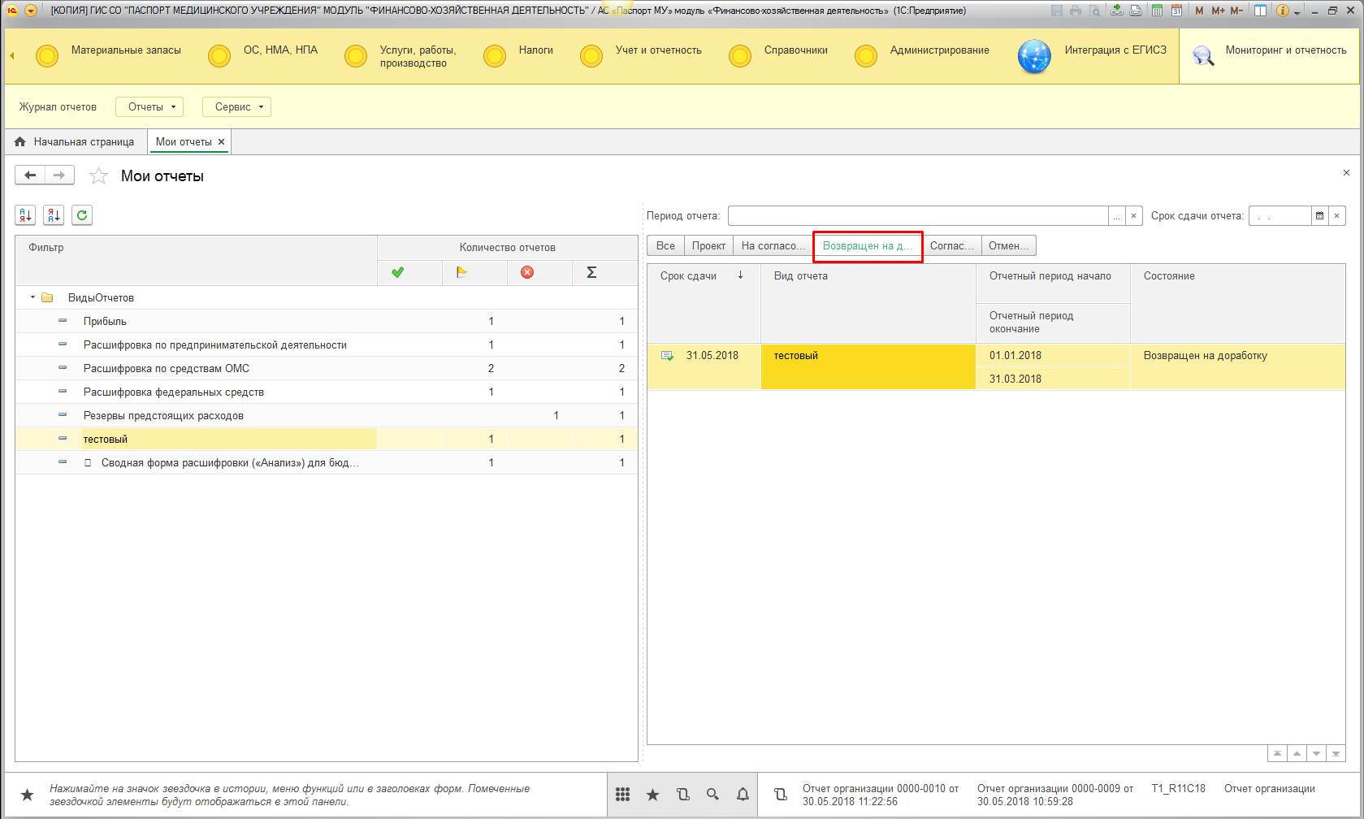Select the Все status filter tab
Viewport: 1364px width, 819px height.
[x=665, y=246]
